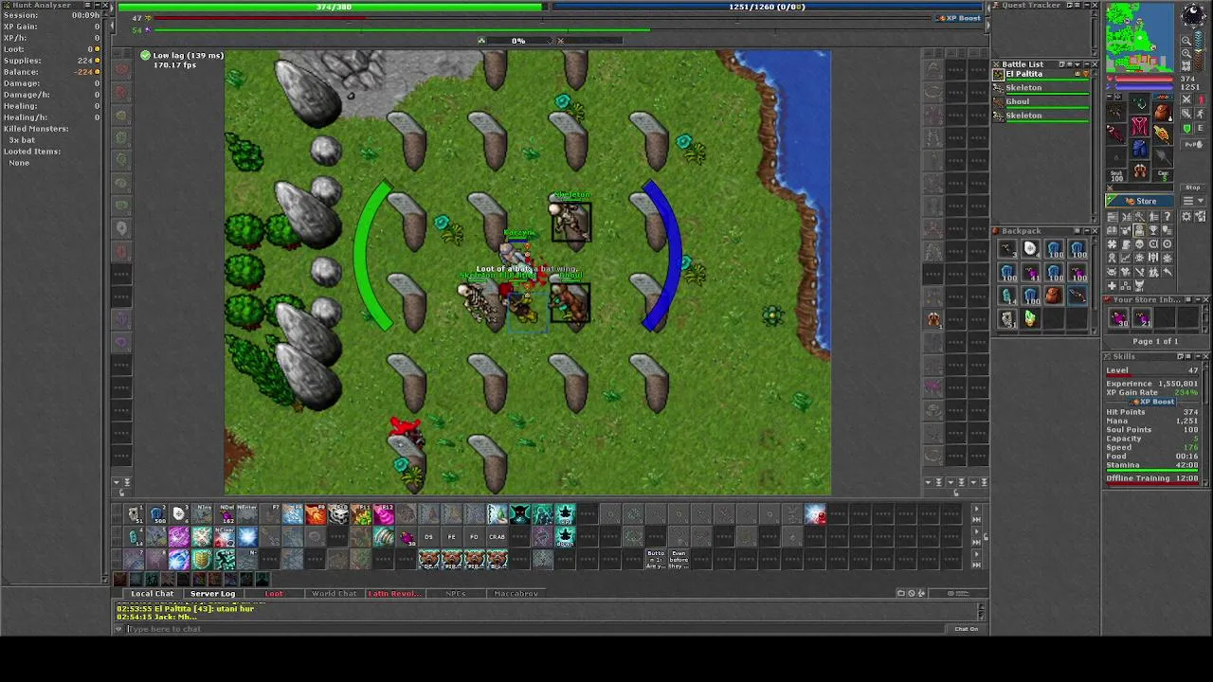Select brown bag item in Backpack
This screenshot has width=1213, height=682.
point(1054,296)
